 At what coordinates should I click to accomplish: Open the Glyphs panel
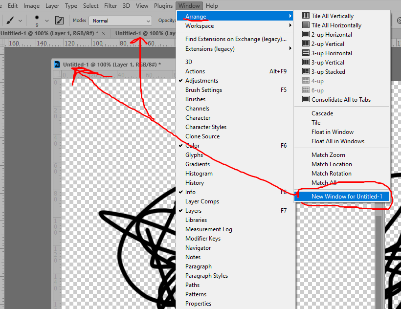point(235,155)
